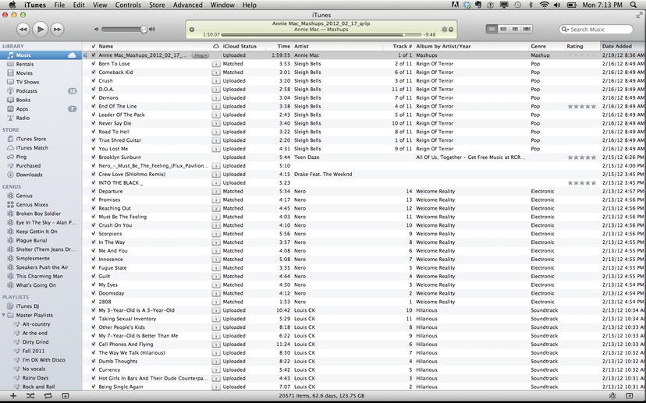Screen dimensions: 646x403
Task: Adjust the volume slider knob
Action: click(x=144, y=29)
